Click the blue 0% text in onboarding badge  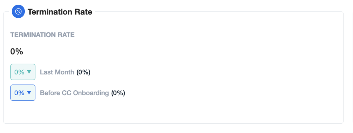tap(19, 93)
